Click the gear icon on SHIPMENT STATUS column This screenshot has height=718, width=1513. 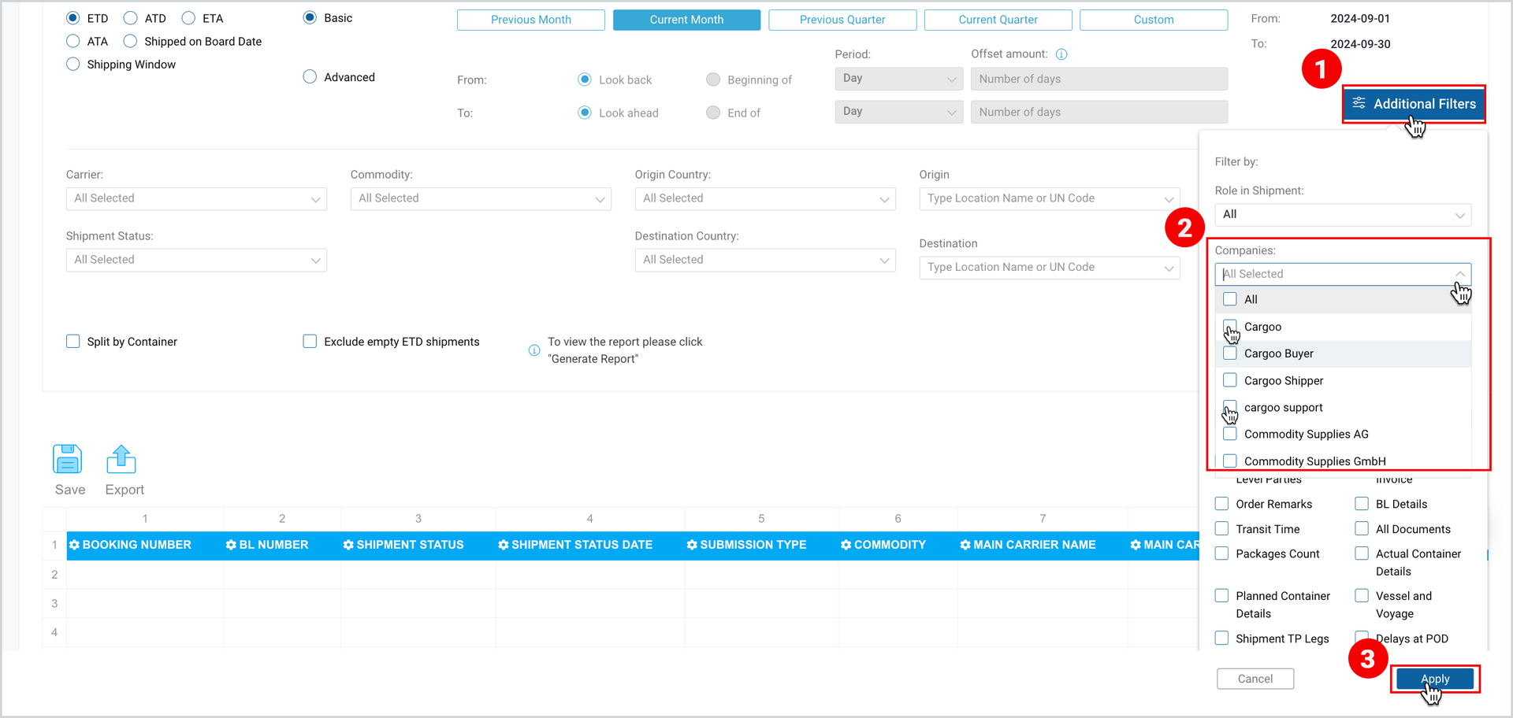348,545
